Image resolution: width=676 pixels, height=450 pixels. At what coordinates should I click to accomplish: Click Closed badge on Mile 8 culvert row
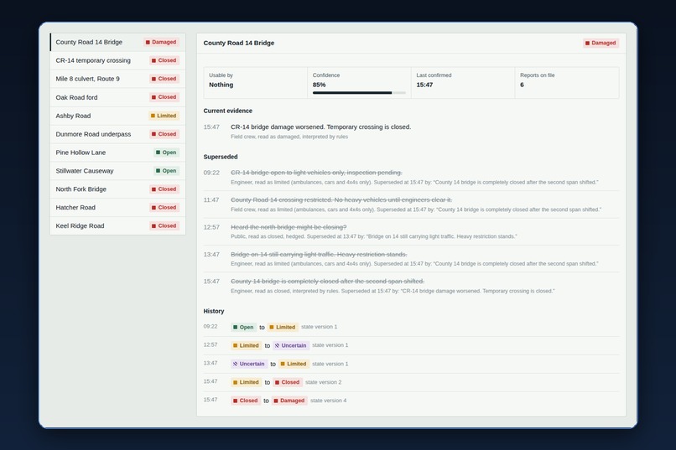coord(164,79)
